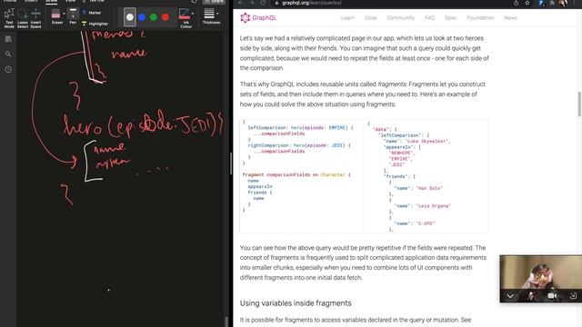This screenshot has height=327, width=582.
Task: Click the italic word 'fragments' in paragraph
Action: click(x=392, y=84)
